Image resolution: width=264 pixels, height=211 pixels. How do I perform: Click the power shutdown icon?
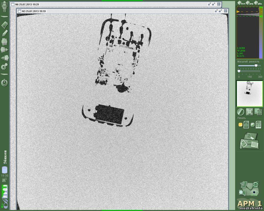[x=4, y=82]
